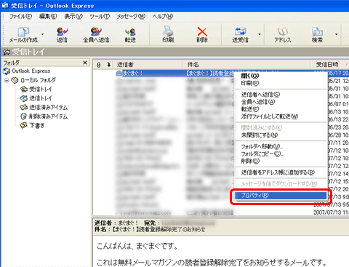349x267 pixels.
Task: Choose 送信者へ返信(S) in context menu
Action: (x=260, y=95)
